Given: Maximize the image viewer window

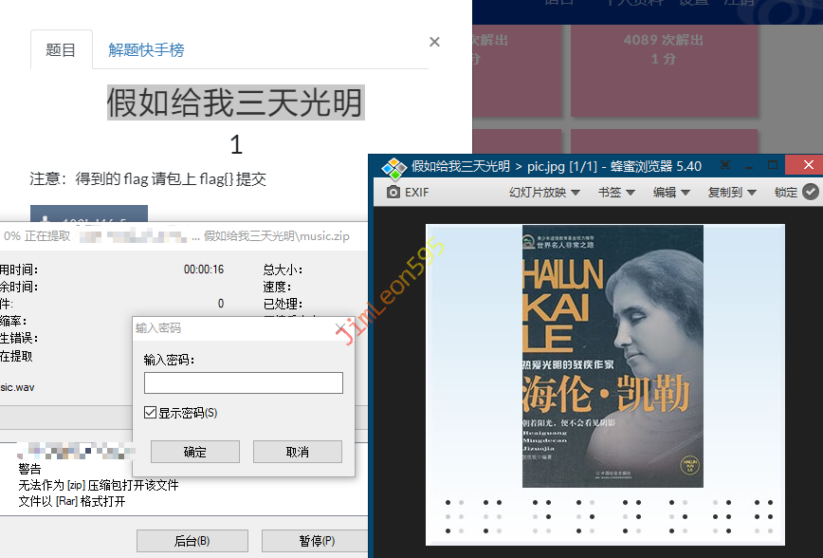Looking at the screenshot, I should coord(773,166).
